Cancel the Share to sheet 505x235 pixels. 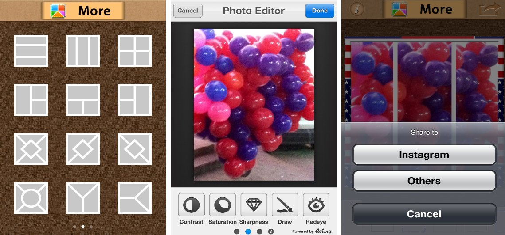[x=424, y=214]
